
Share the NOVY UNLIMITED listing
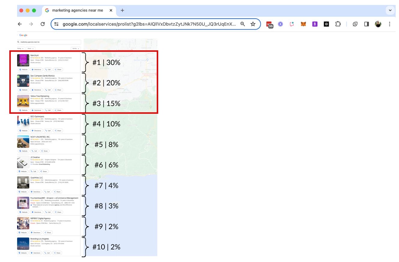[x=44, y=151]
